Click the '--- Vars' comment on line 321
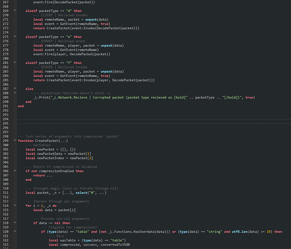The height and width of the screenshot is (249, 291). point(56,236)
